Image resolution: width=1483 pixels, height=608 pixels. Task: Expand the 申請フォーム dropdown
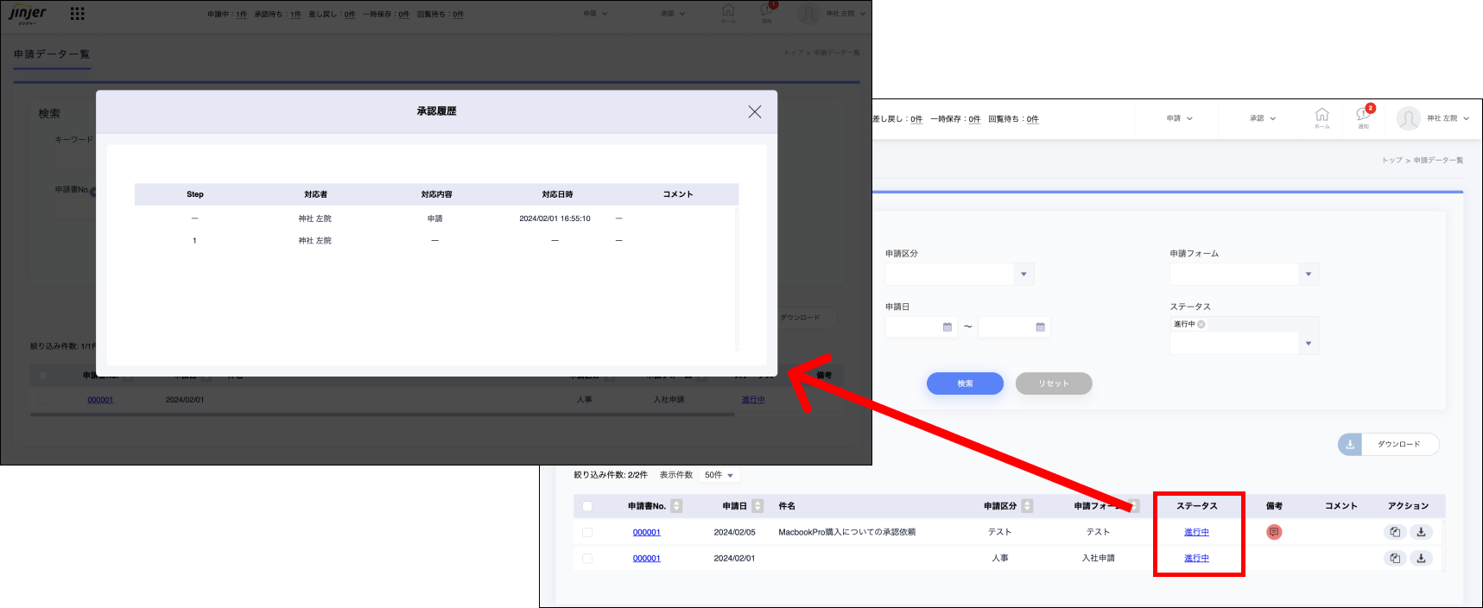[x=1309, y=275]
